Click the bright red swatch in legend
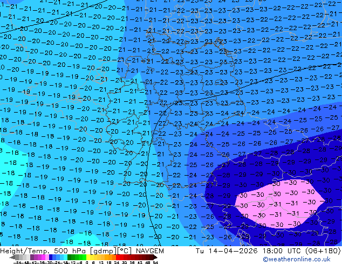 tap(118, 257)
